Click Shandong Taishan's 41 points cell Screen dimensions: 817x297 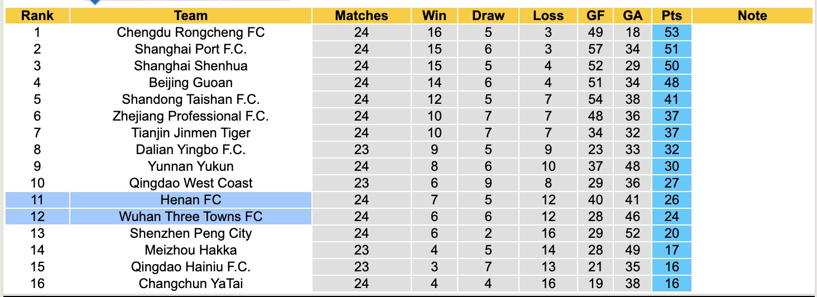click(x=671, y=99)
